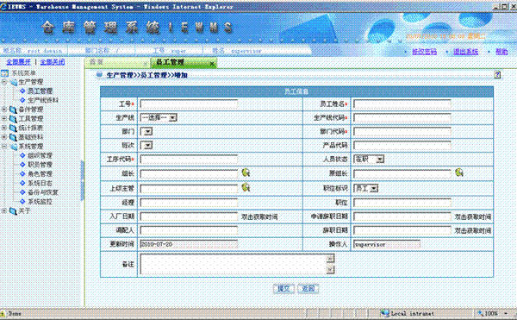The height and width of the screenshot is (320, 517).
Task: Open the lookup icon beside 上级主管 field
Action: (246, 187)
